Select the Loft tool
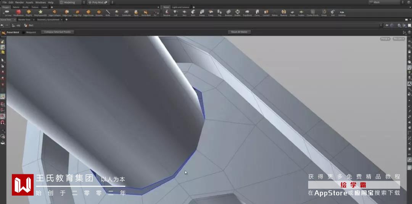The height and width of the screenshot is (204, 412). pyautogui.click(x=175, y=13)
